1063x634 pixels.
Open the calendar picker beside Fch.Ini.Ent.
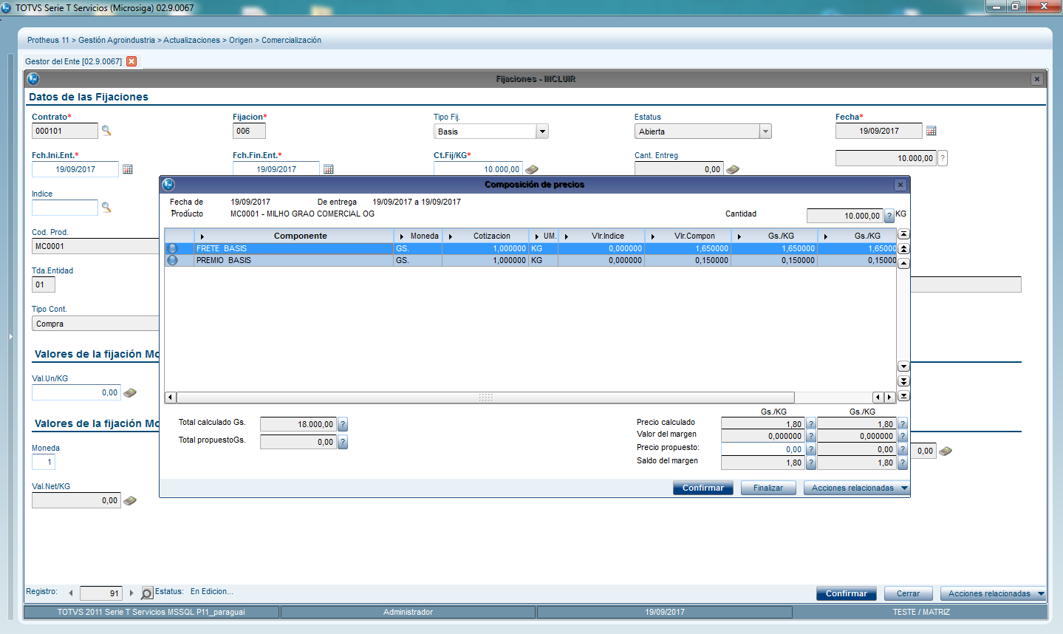pos(128,169)
